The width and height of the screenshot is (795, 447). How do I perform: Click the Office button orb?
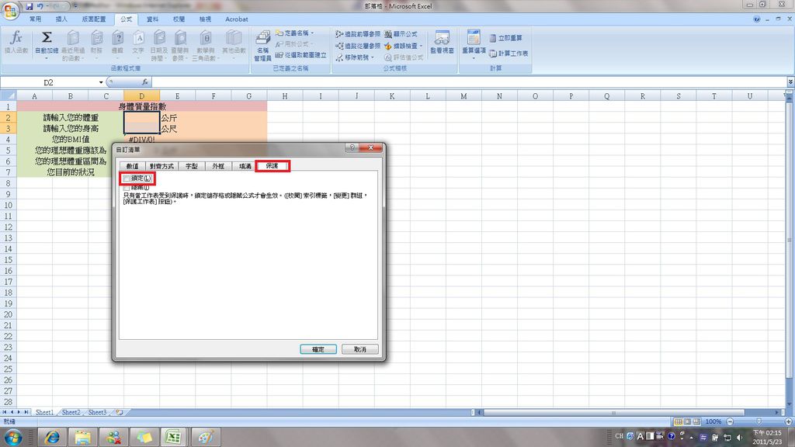point(9,10)
